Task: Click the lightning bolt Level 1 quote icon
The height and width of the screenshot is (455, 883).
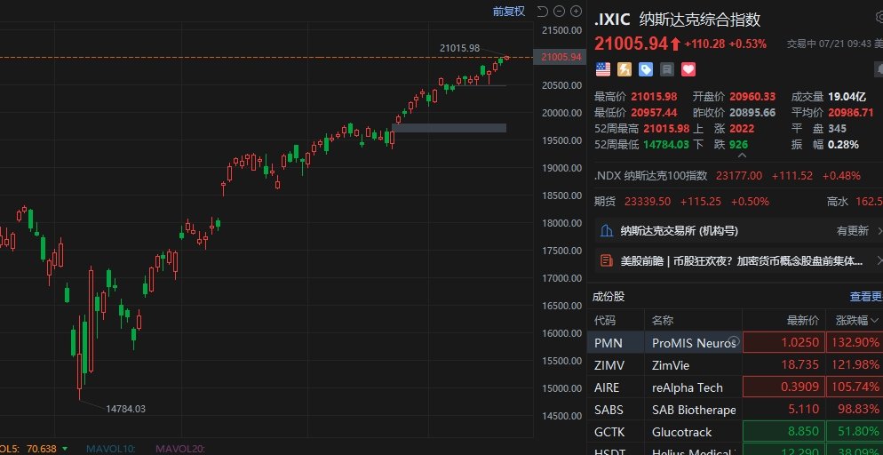Action: click(x=624, y=69)
